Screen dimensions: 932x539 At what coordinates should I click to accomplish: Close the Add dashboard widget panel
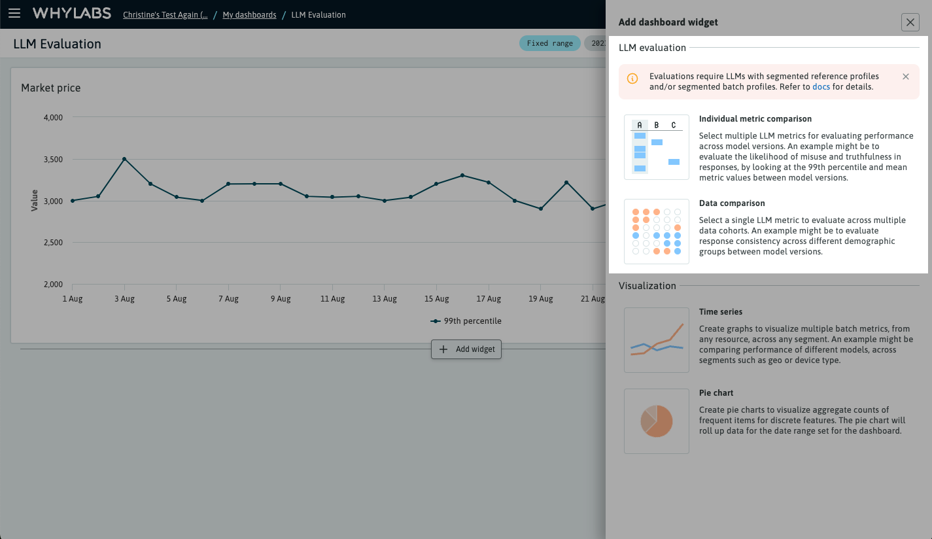click(910, 22)
